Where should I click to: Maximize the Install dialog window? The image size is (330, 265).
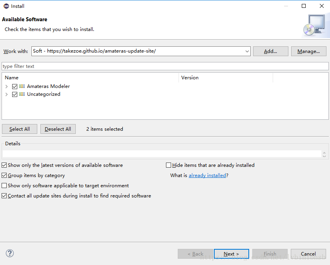[304, 6]
